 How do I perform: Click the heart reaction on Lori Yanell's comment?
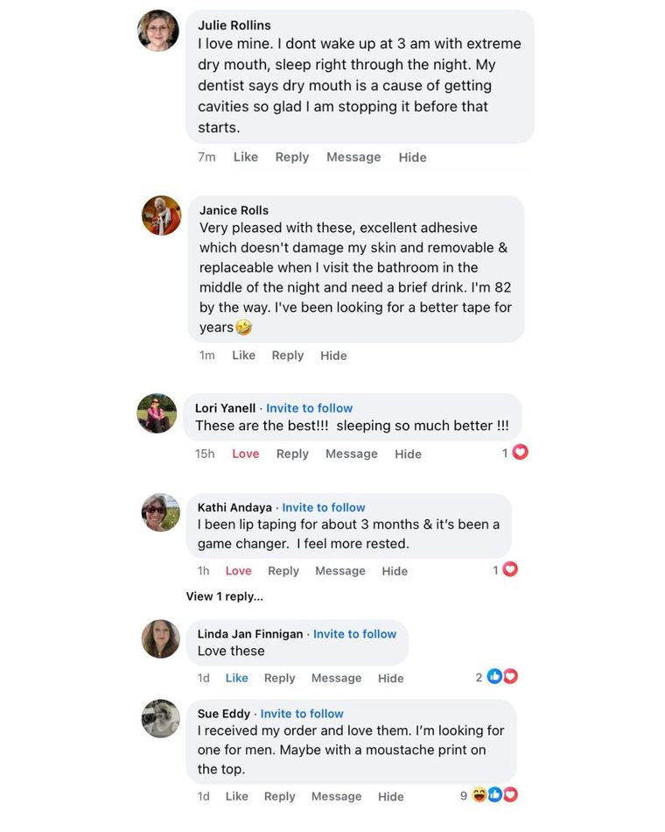pyautogui.click(x=521, y=453)
